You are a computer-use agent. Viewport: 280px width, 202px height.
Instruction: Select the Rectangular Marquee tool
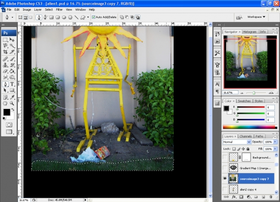point(5,40)
